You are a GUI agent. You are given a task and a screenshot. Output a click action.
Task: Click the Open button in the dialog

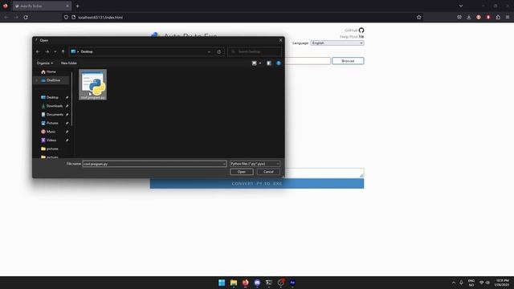pos(242,172)
